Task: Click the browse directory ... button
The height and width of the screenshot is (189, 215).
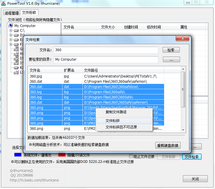Action: pyautogui.click(x=171, y=60)
